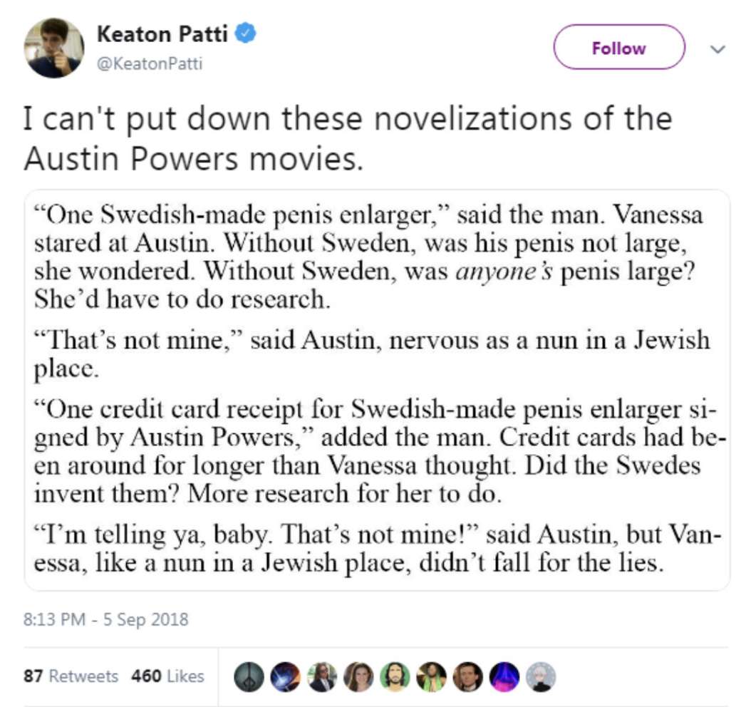This screenshot has width=751, height=707.
Task: Open the 8:13 PM - 5 Sep 2018 timestamp
Action: pos(106,619)
